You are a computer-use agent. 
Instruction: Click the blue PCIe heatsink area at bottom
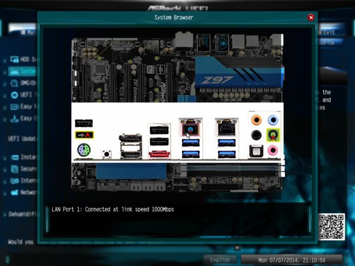(x=131, y=171)
